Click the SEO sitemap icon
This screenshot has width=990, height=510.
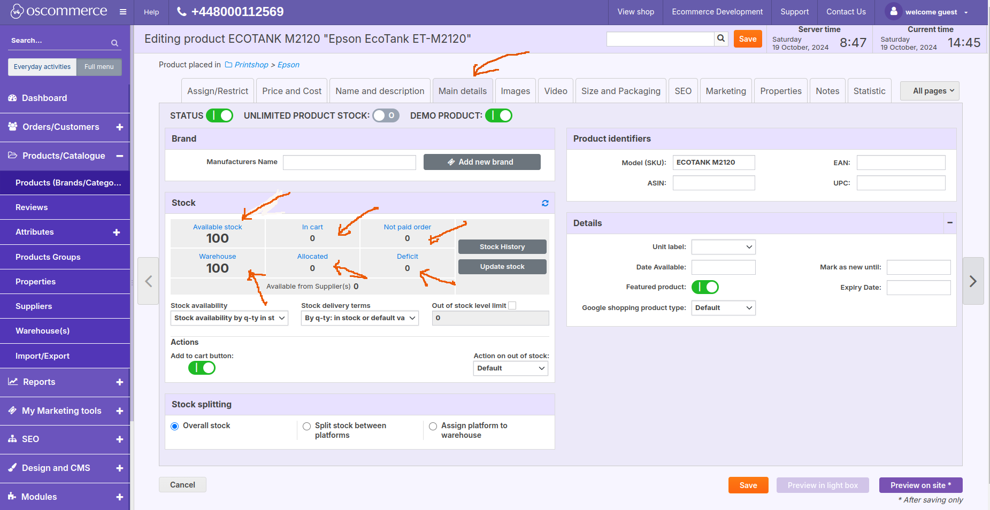pos(12,439)
